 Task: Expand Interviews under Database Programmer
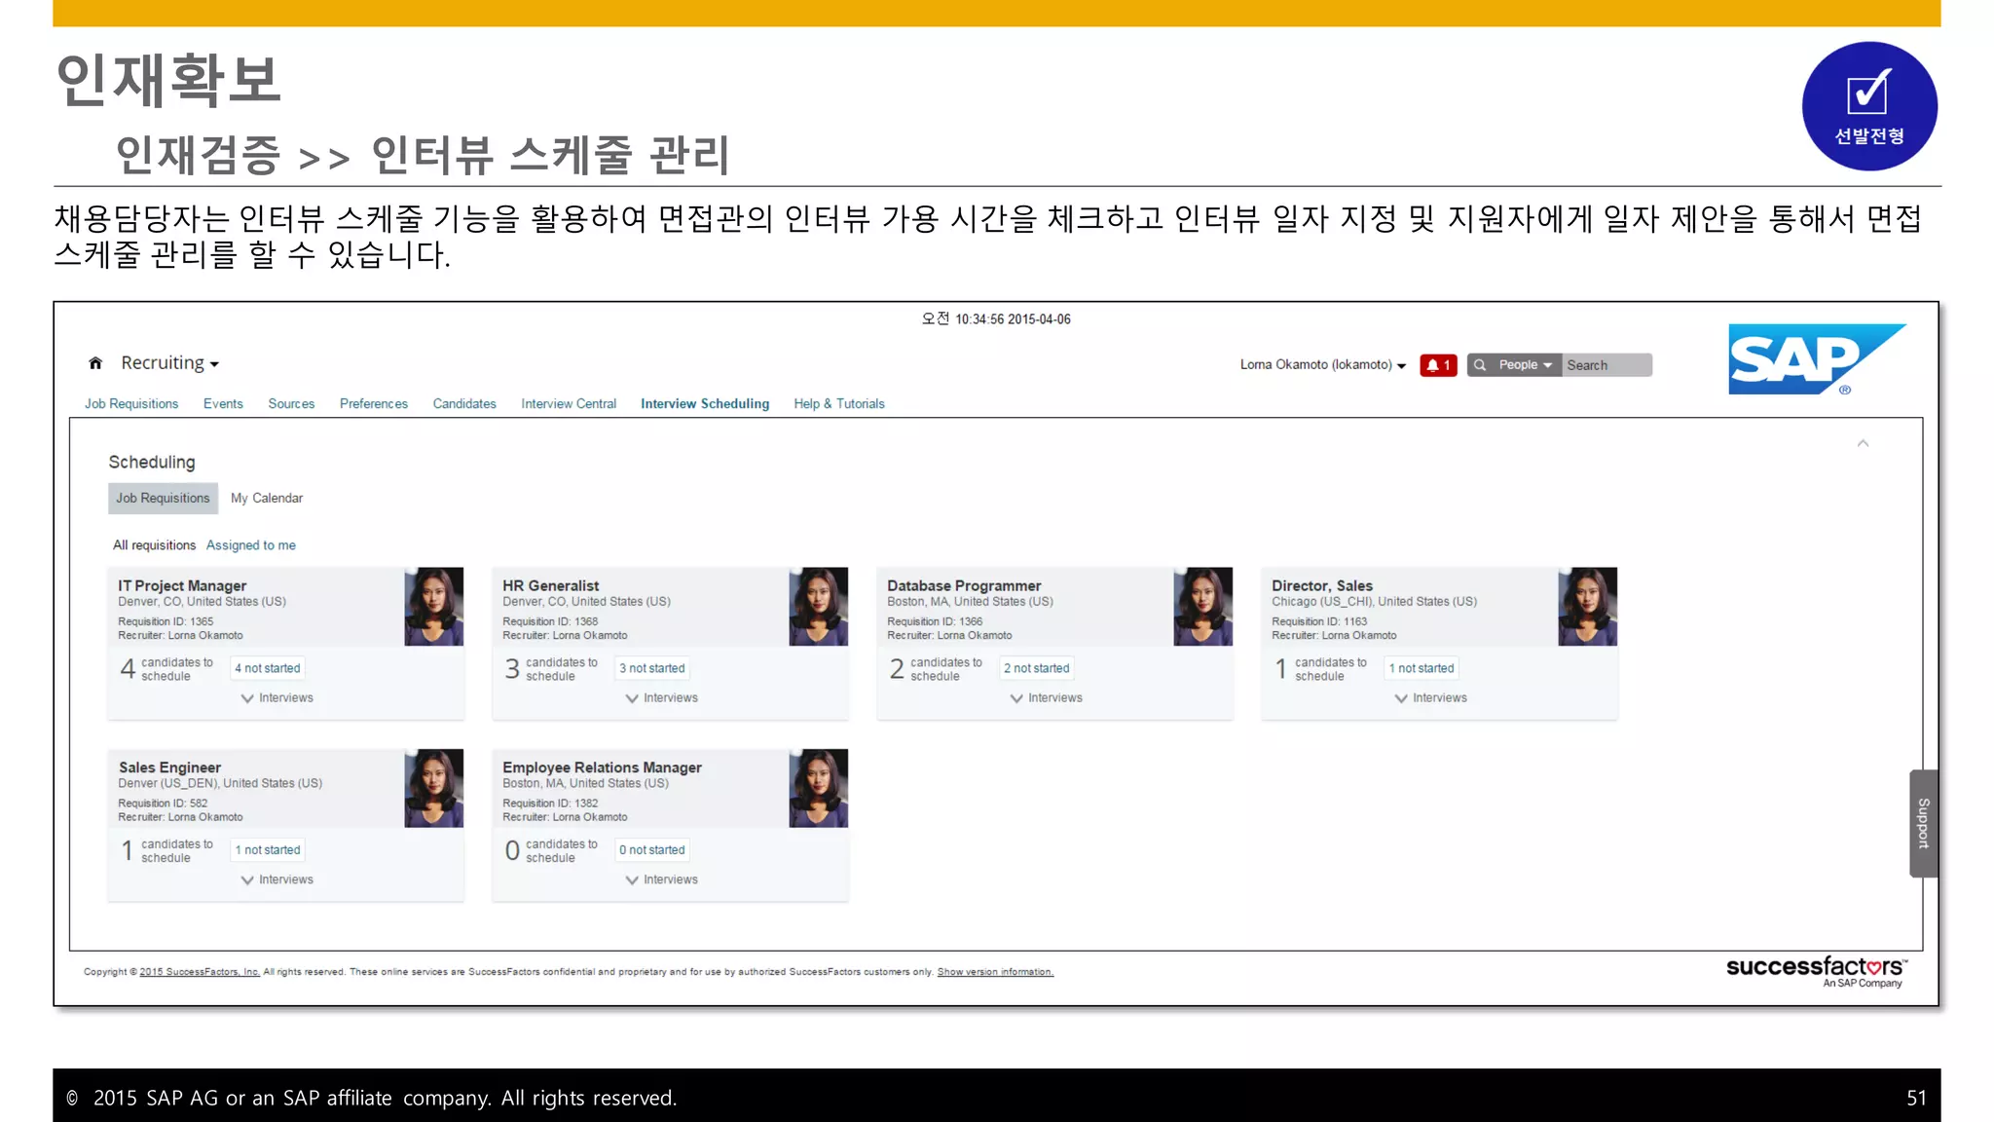coord(1047,698)
